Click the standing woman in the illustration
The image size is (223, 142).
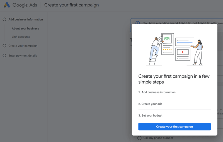pos(199,52)
